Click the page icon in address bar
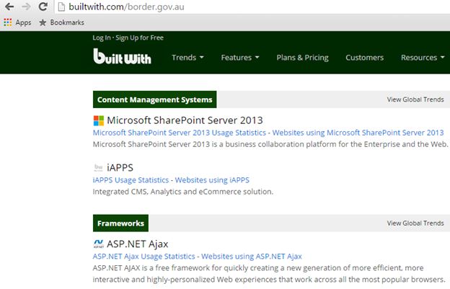 click(x=61, y=6)
